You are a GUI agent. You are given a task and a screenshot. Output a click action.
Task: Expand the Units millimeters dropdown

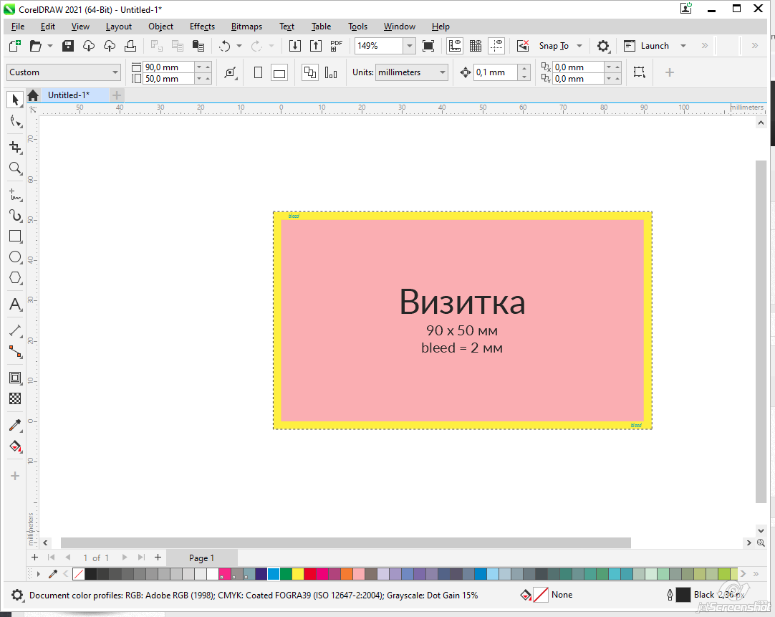click(x=442, y=72)
